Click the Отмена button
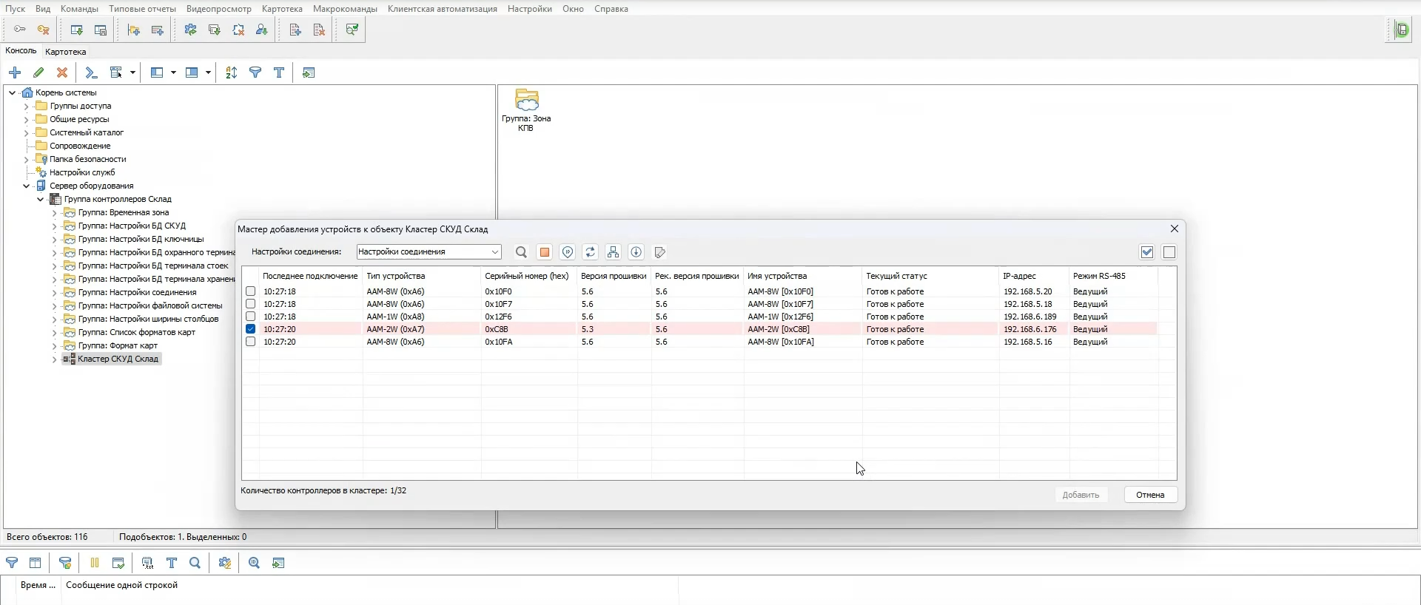1421x605 pixels. coord(1150,495)
